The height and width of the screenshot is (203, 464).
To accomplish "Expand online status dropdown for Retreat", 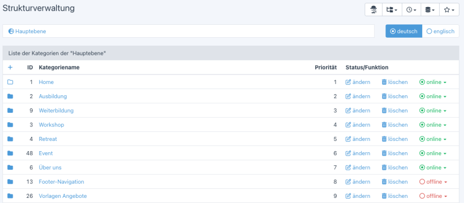I will (x=433, y=139).
